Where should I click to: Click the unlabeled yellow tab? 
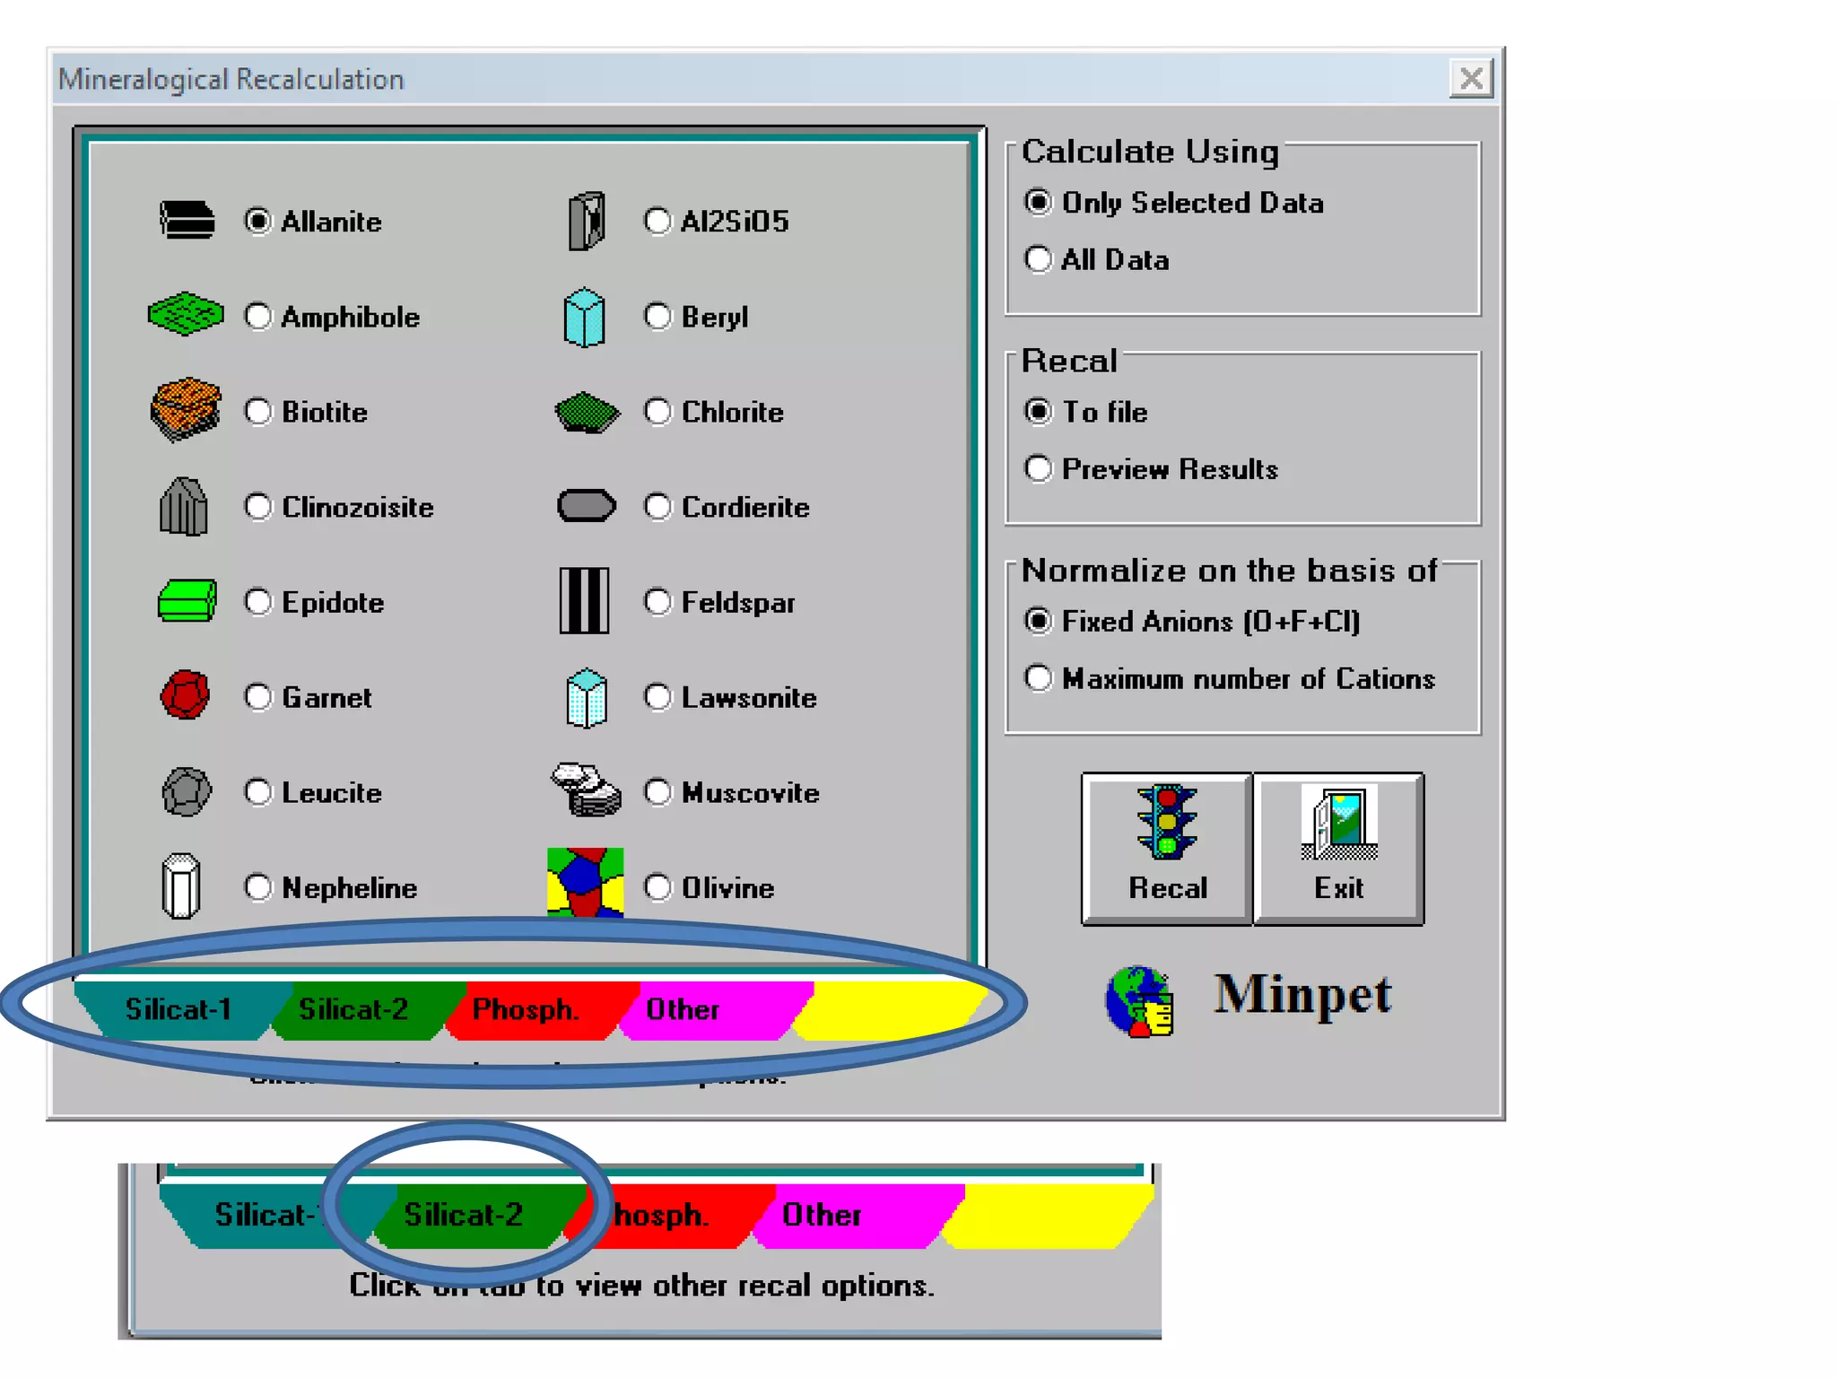point(888,1010)
